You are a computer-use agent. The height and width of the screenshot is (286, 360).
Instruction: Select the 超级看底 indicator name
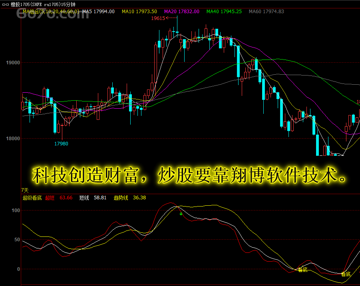click(32, 198)
